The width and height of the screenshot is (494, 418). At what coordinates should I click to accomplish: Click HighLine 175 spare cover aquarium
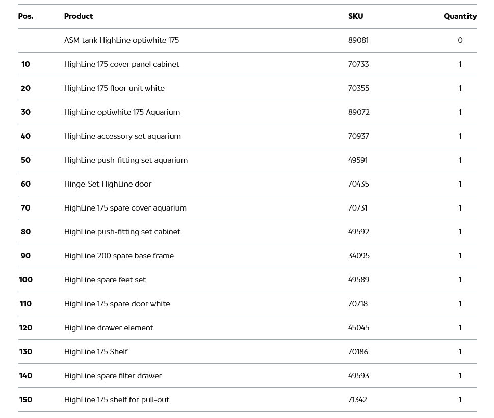(x=125, y=208)
